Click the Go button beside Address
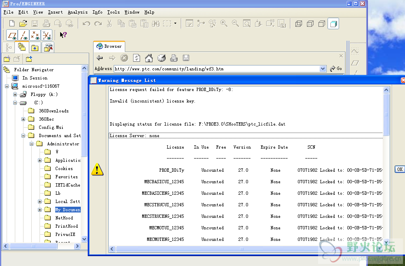This screenshot has height=266, width=405. [336, 69]
